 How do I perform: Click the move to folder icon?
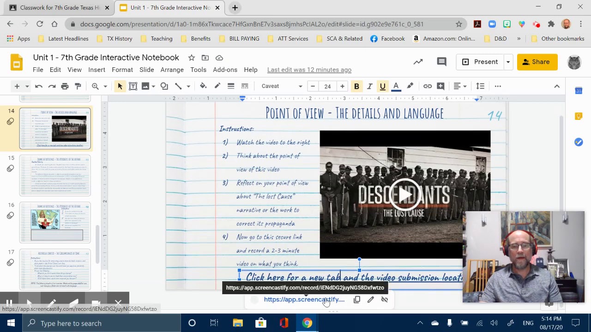205,58
